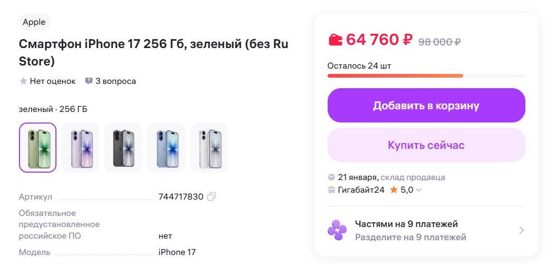Expand the seller rating 5,0 dropdown
The height and width of the screenshot is (264, 556).
[418, 190]
